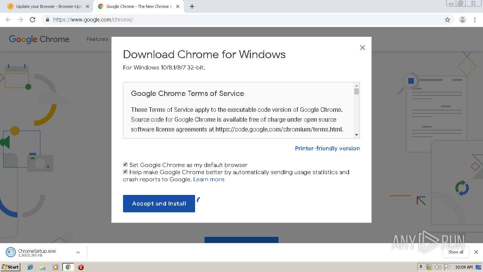Image resolution: width=483 pixels, height=272 pixels.
Task: Open a new tab with the plus button
Action: click(192, 6)
